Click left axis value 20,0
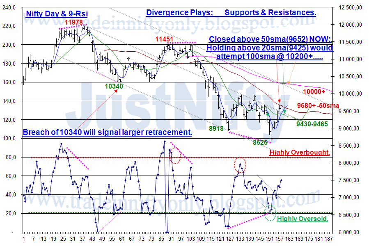The height and width of the screenshot is (251, 369). point(11,213)
